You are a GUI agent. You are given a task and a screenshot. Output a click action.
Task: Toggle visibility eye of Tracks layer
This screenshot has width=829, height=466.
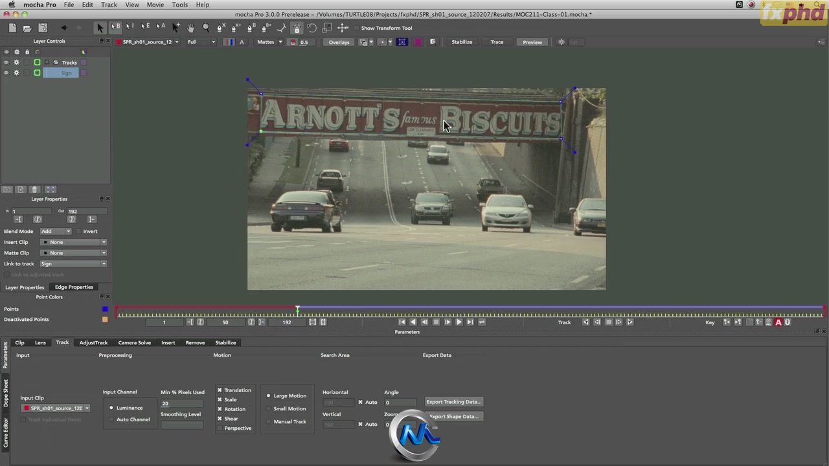[x=6, y=62]
